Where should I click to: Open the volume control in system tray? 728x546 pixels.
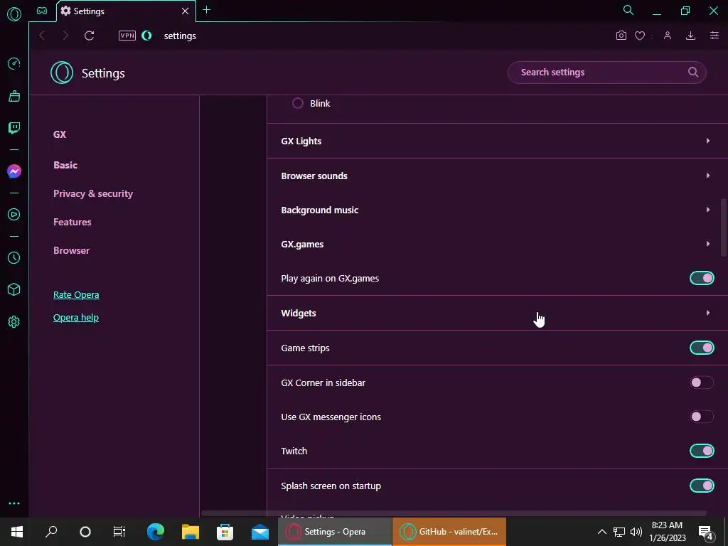pyautogui.click(x=636, y=532)
